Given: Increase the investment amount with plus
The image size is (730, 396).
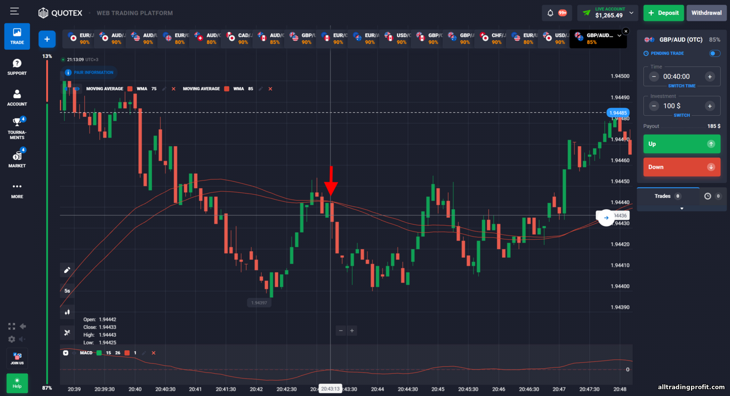Looking at the screenshot, I should [710, 106].
